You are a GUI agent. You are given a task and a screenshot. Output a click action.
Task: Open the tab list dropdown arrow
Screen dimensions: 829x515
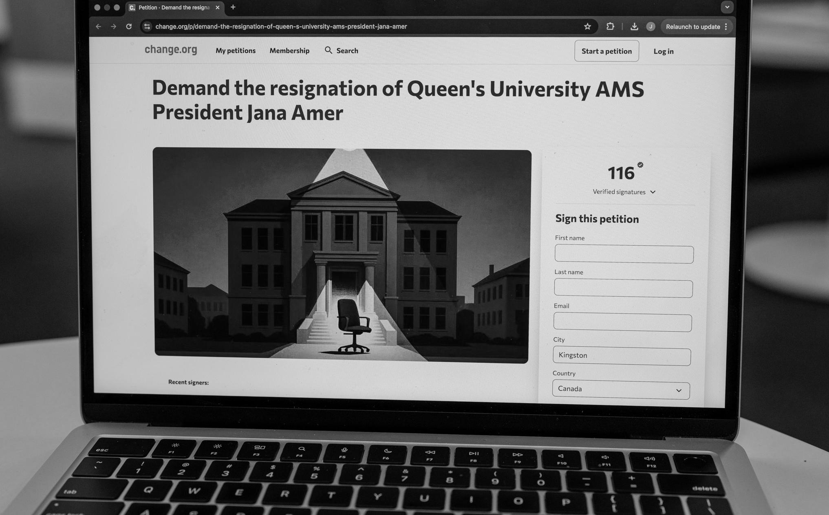pos(727,7)
